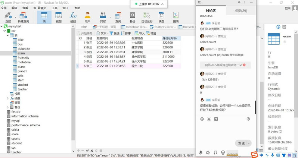
Task: Open the 自动运行 (Automation) toolbar icon
Action: 147,17
